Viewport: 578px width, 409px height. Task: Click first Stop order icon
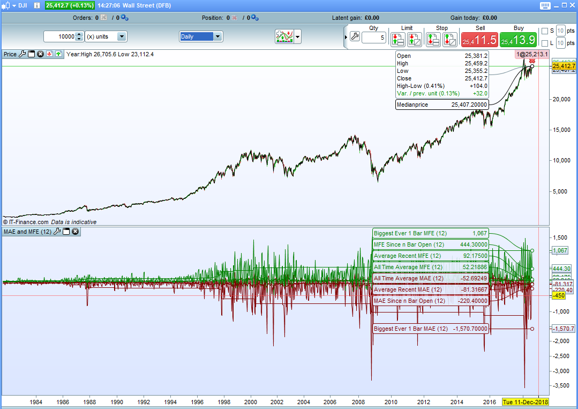433,40
